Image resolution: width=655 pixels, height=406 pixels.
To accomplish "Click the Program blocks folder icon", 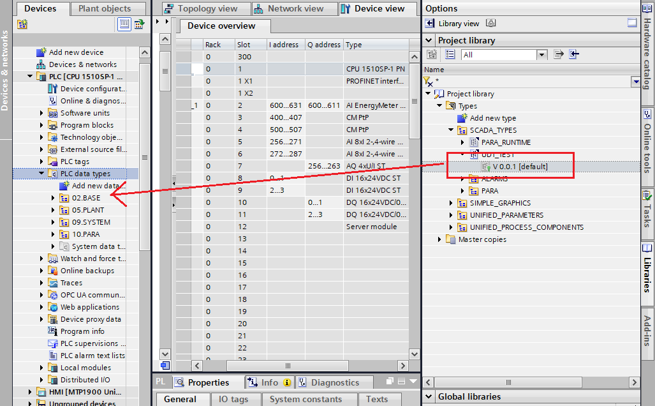I will pos(53,125).
